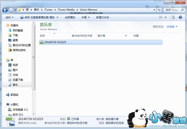Screen dimensions: 187x129
Task: Select the 库 libraries node
Action: tap(12, 60)
